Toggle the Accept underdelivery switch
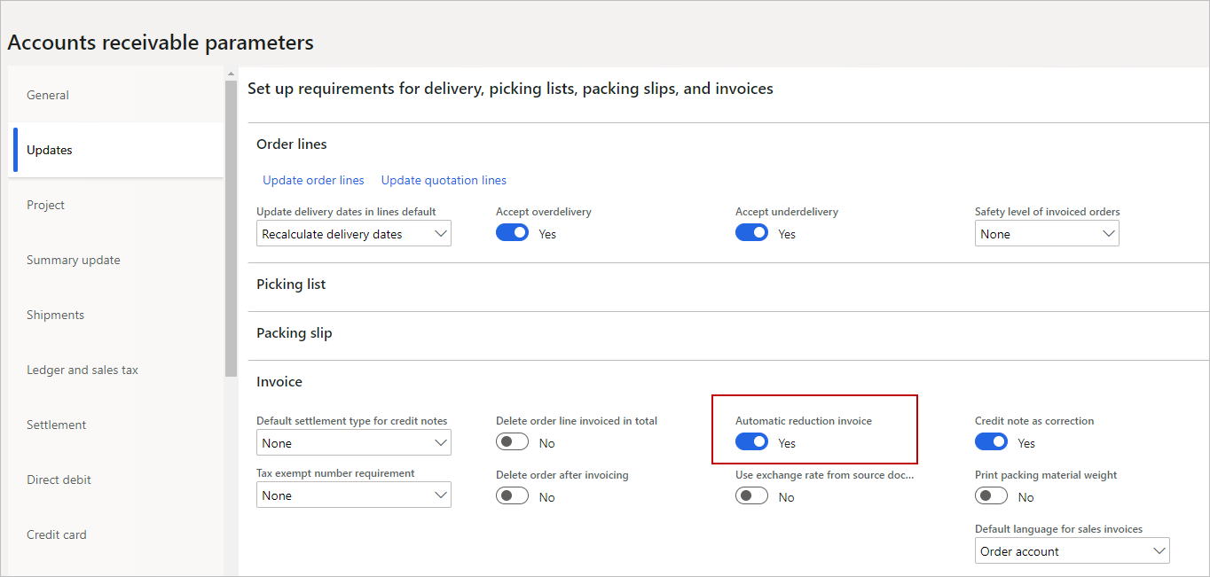This screenshot has width=1210, height=577. click(751, 233)
